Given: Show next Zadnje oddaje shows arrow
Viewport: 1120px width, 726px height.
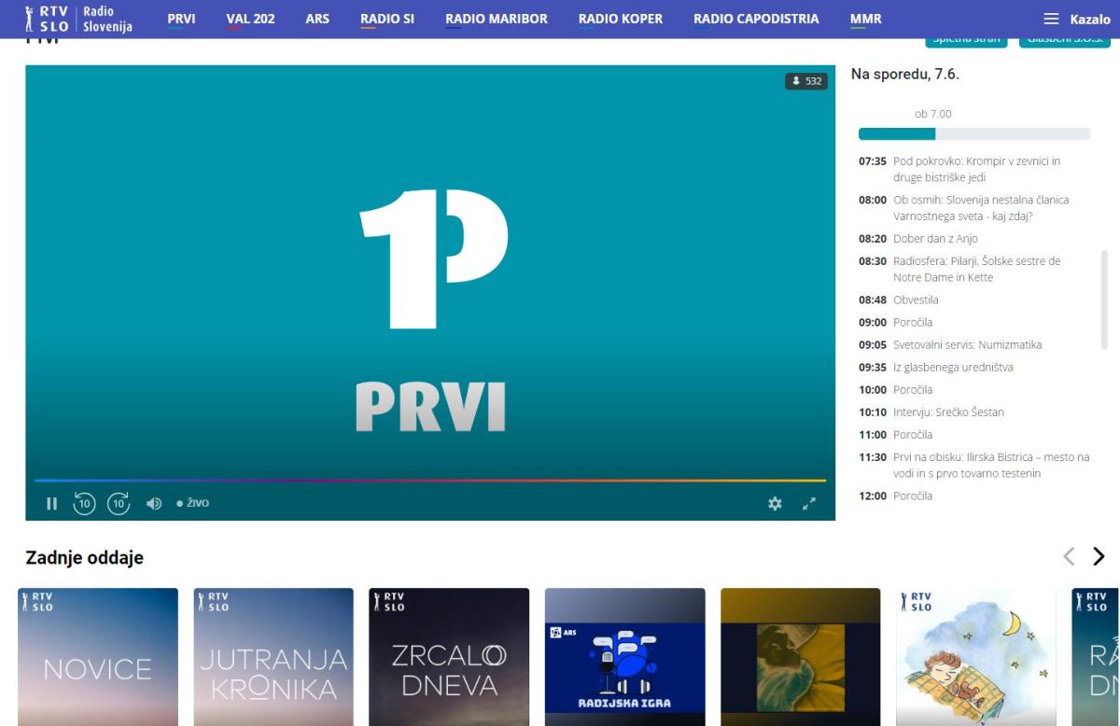Looking at the screenshot, I should tap(1099, 557).
